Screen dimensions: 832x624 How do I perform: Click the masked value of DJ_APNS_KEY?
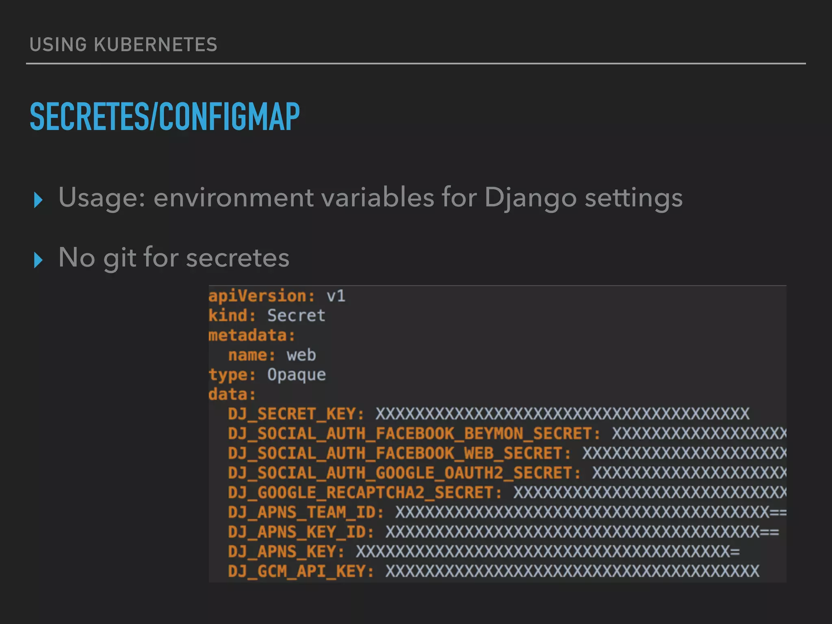coord(548,552)
